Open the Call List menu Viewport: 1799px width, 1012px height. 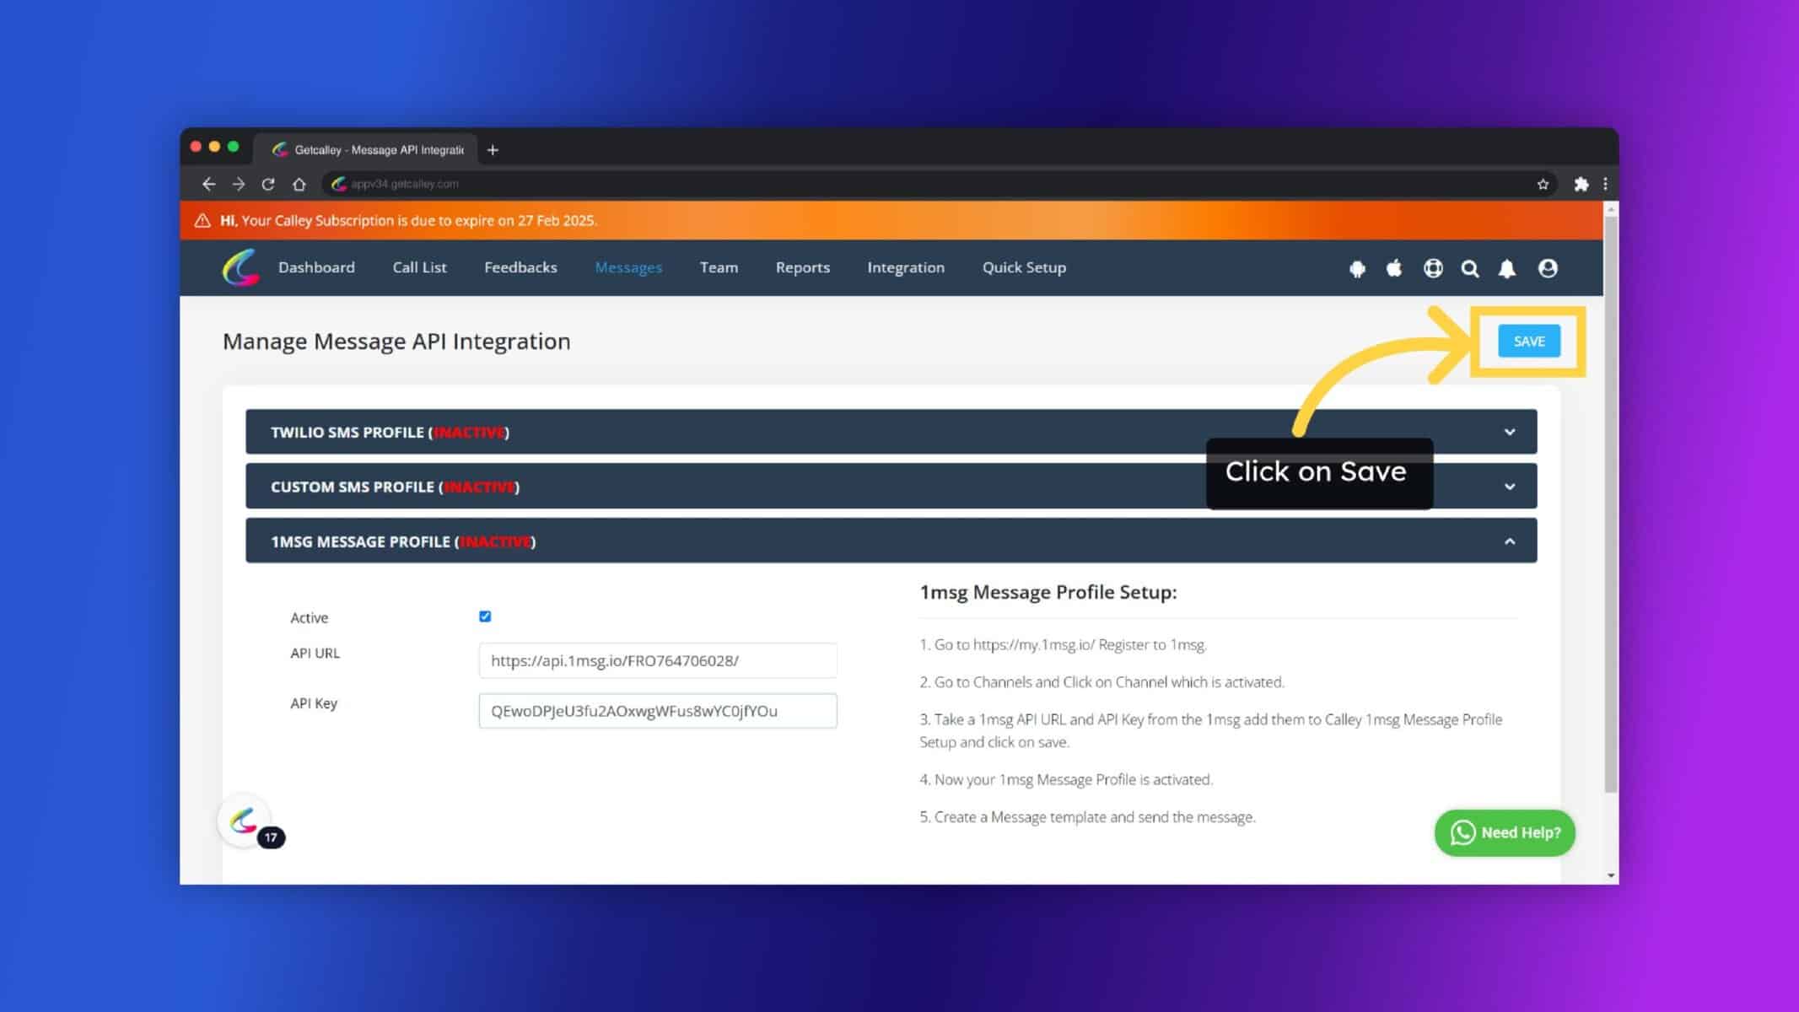click(x=419, y=267)
